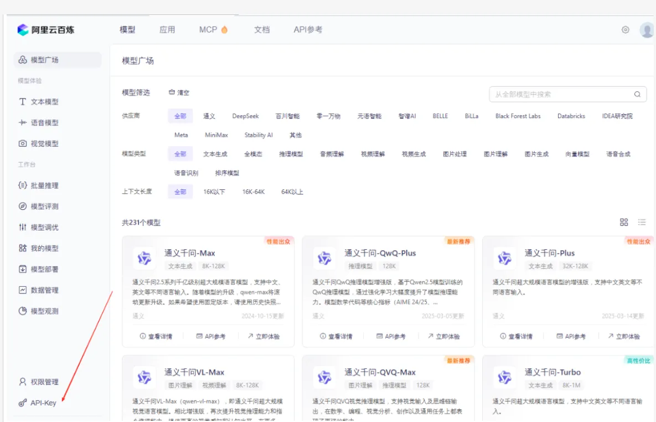Screen dimensions: 656x422
Task: Filter context length by 64K以上
Action: [292, 192]
